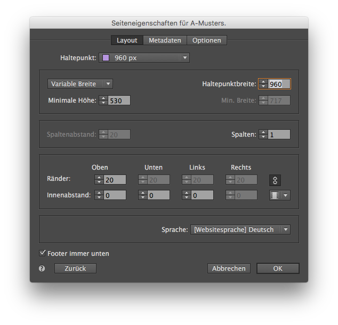
Task: Click the help question mark icon
Action: [x=42, y=269]
